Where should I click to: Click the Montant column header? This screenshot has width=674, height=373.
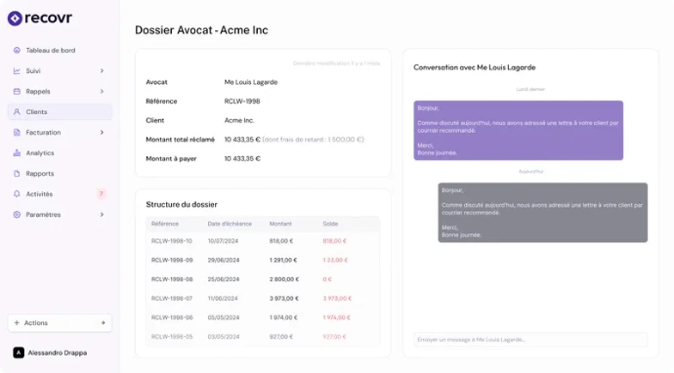(280, 224)
